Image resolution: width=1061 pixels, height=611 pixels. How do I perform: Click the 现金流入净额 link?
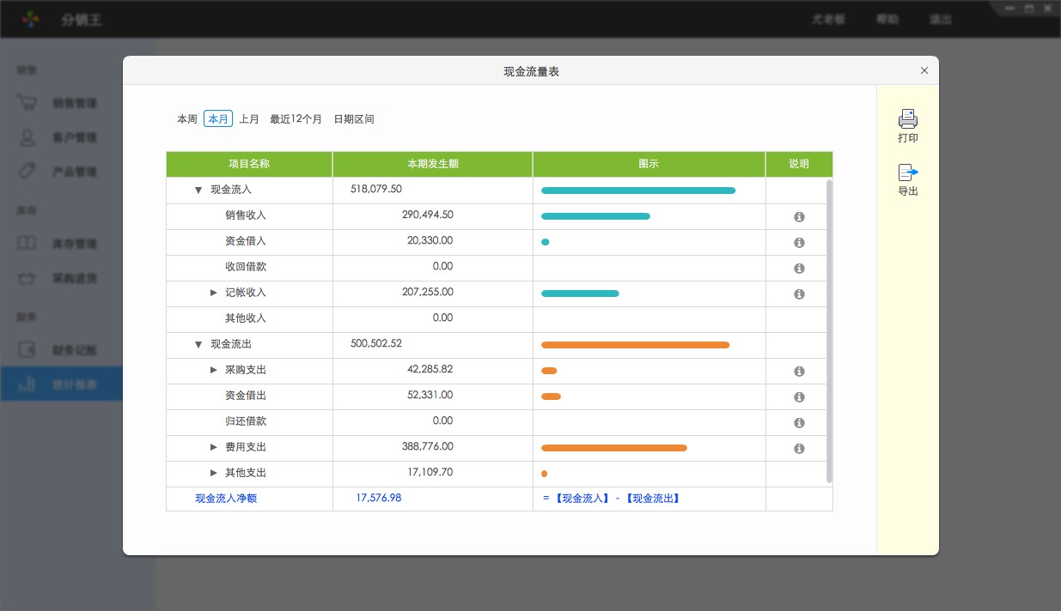226,498
